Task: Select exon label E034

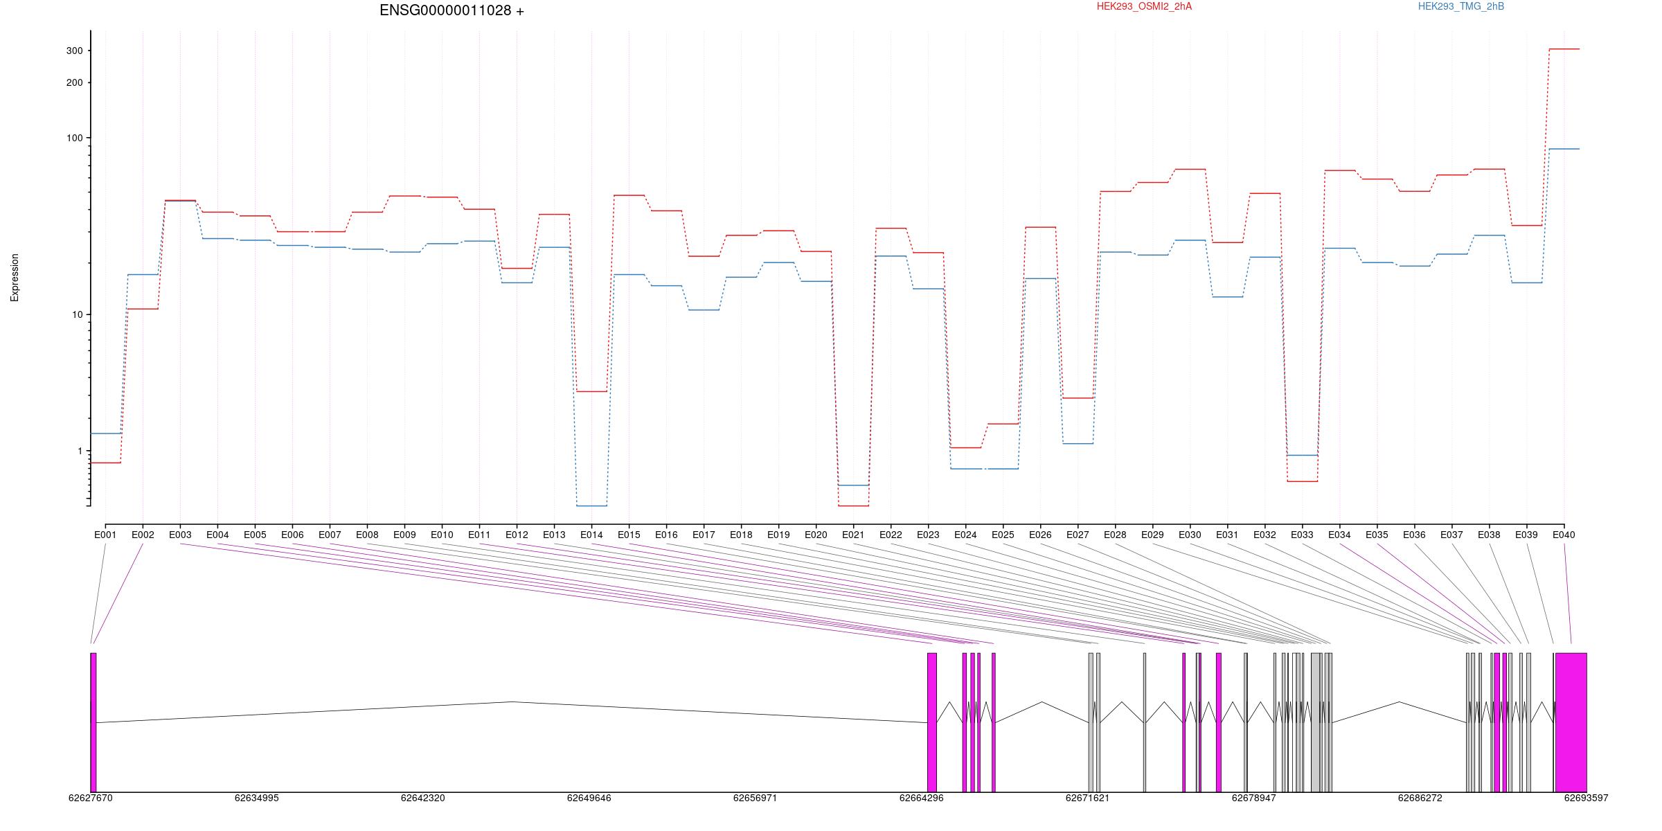Action: (1339, 535)
